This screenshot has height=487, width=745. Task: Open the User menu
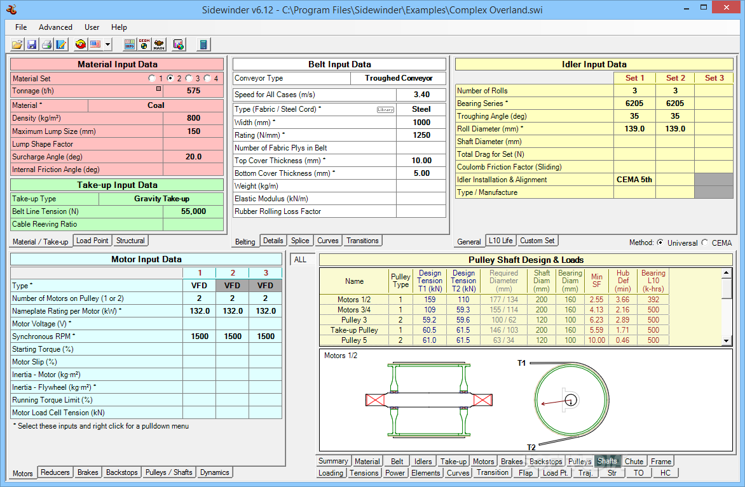pyautogui.click(x=92, y=27)
